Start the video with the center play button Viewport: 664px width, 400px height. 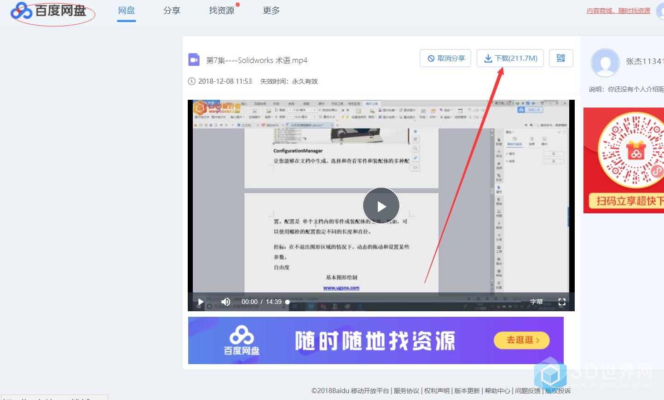381,206
